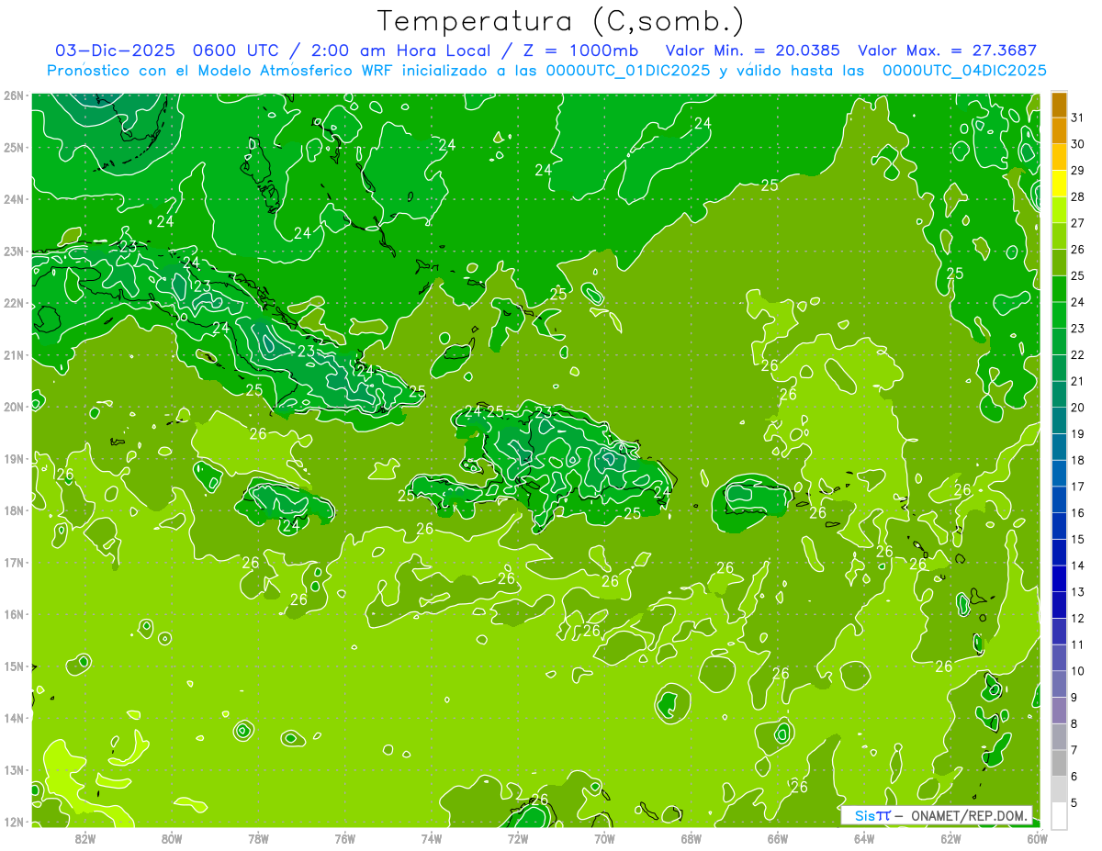Click the color scale value '31'
This screenshot has height=851, width=1102.
(x=1078, y=118)
